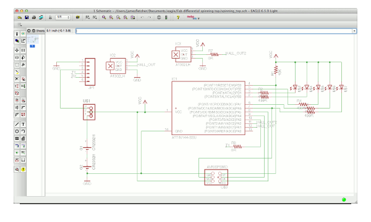The height and width of the screenshot is (222, 371).
Task: Open the Use library icon
Action: (78, 17)
